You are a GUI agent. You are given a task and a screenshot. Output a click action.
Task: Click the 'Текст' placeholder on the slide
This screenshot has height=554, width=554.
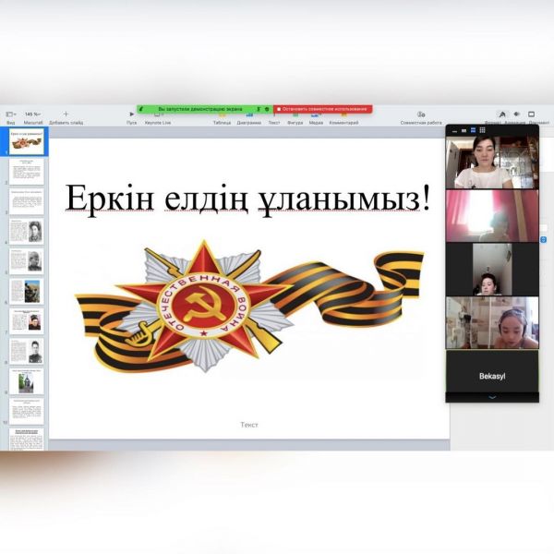(x=249, y=425)
